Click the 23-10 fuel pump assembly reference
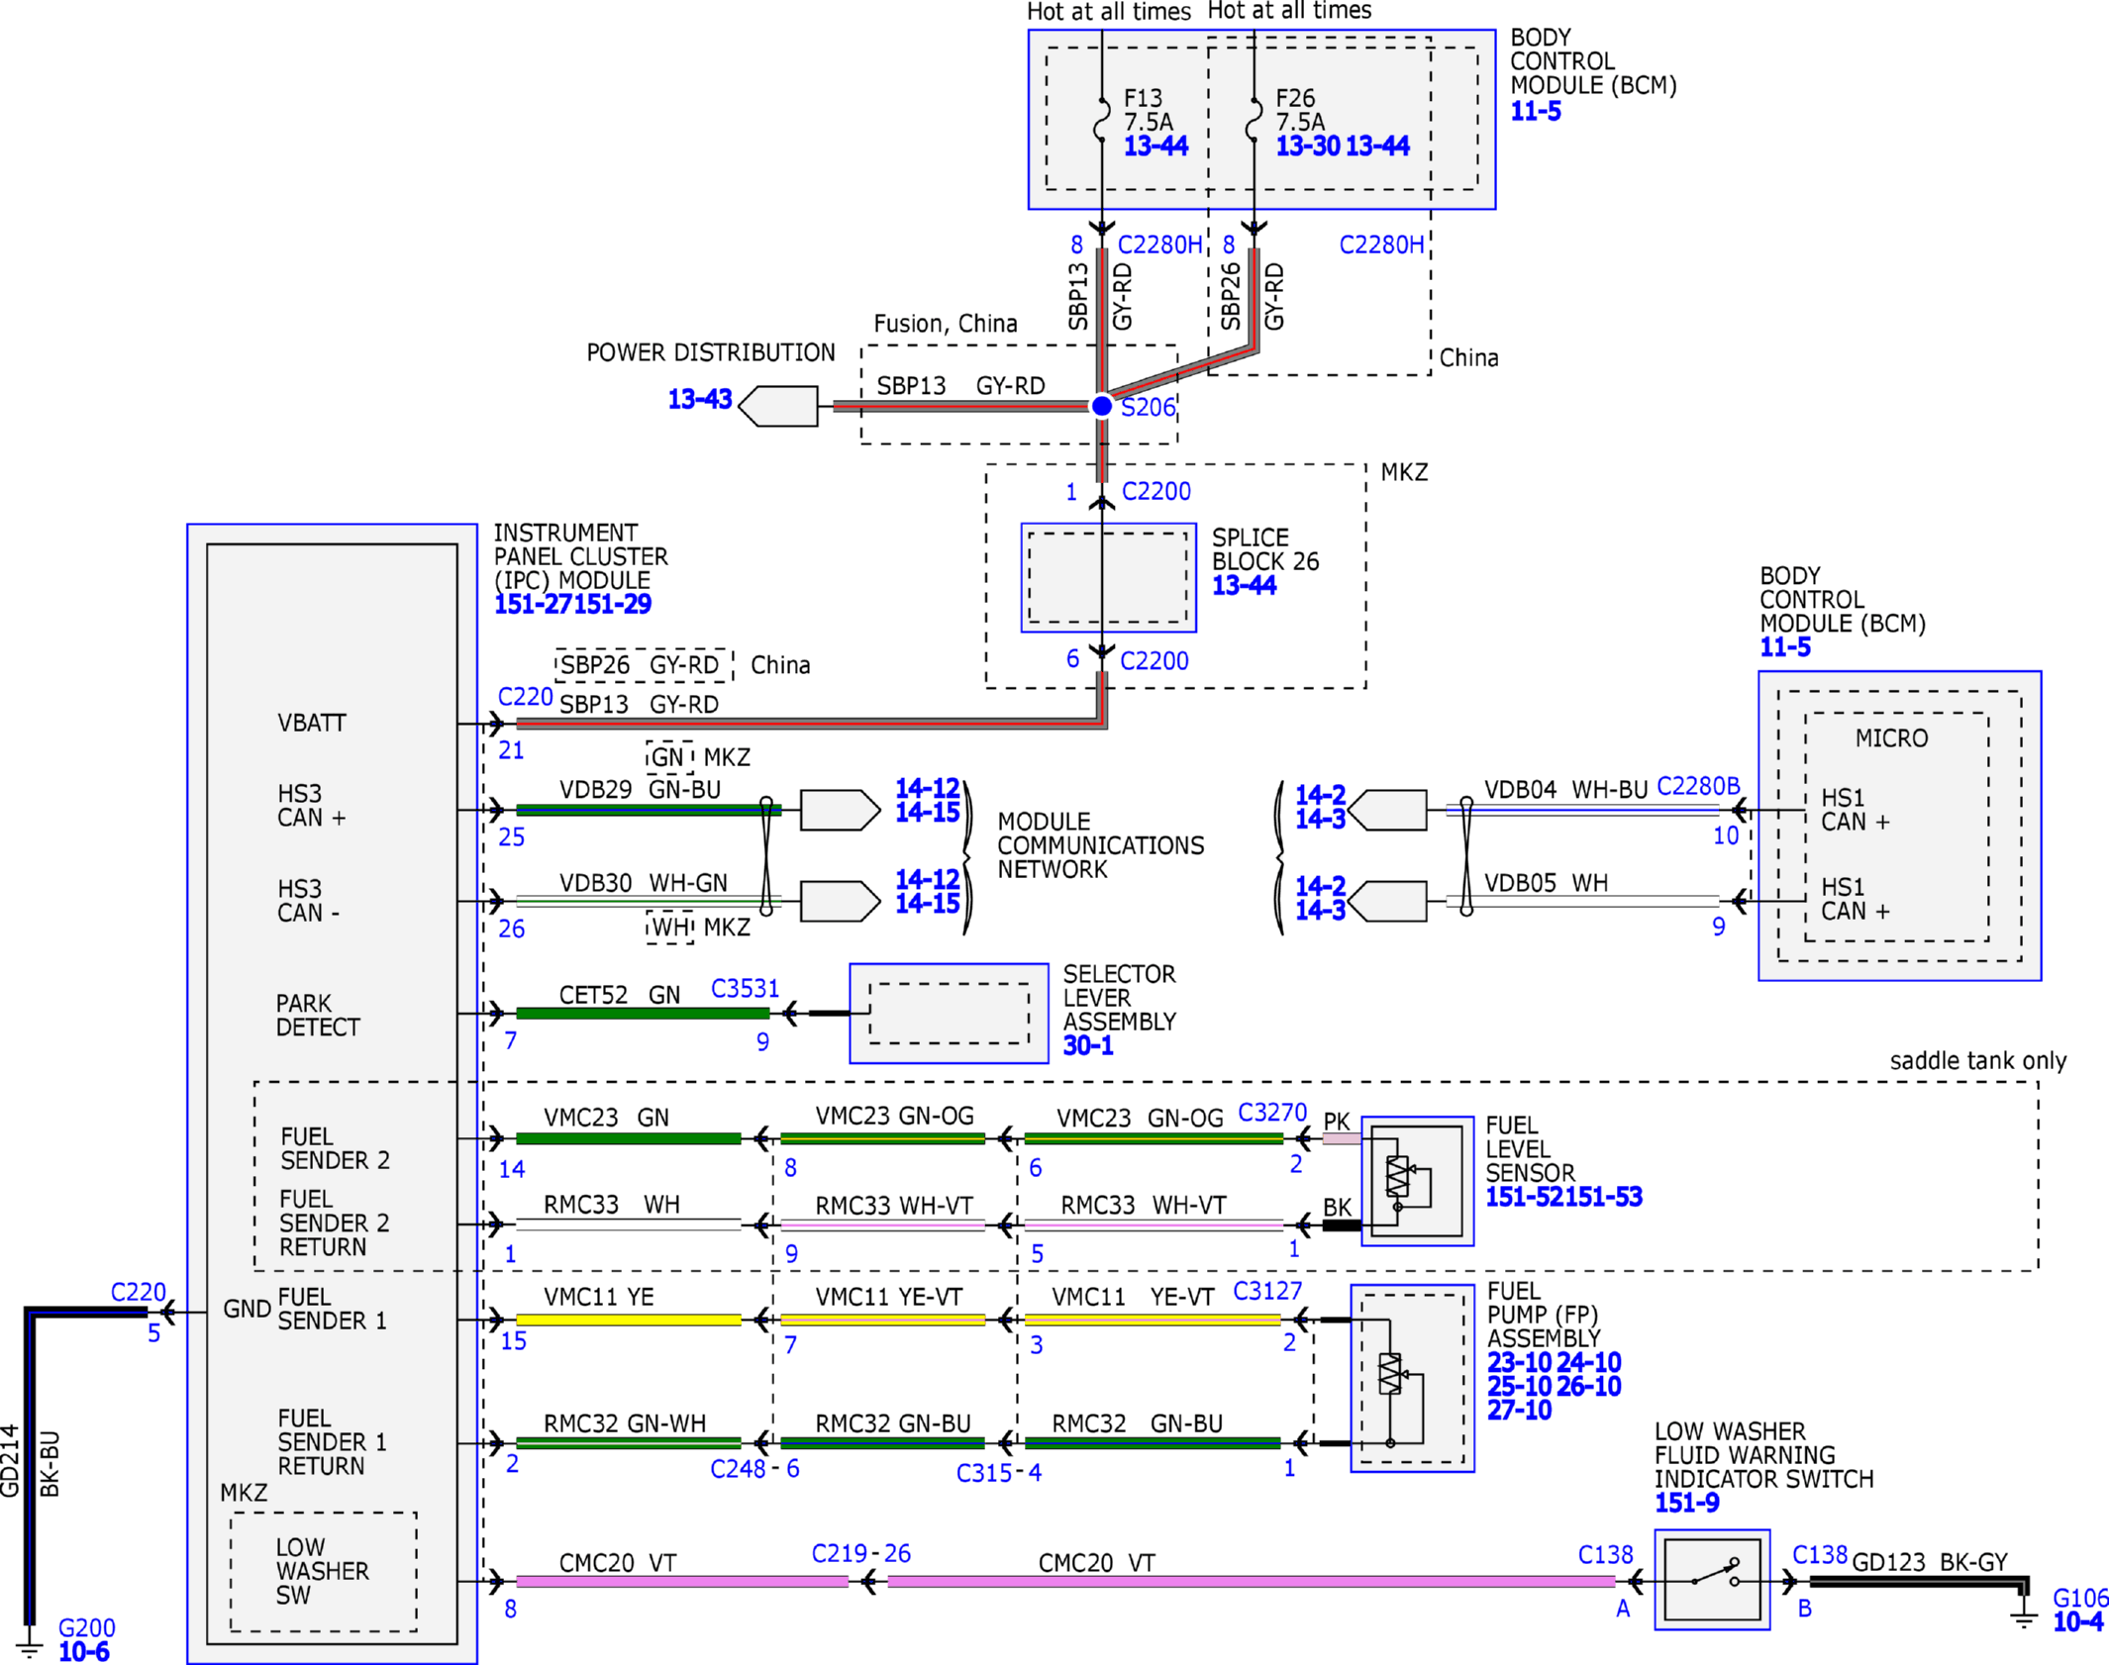The height and width of the screenshot is (1665, 2109). pos(1520,1362)
